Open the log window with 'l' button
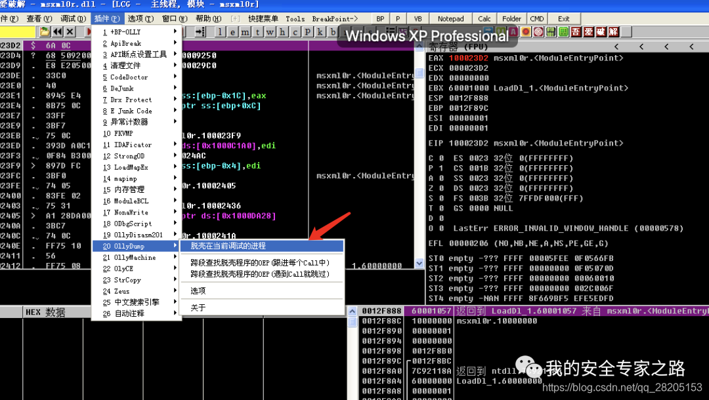 (220, 31)
